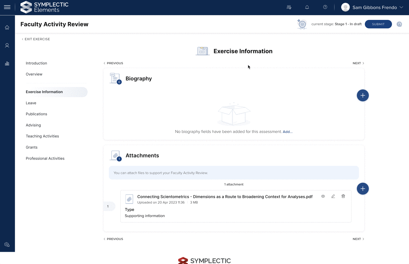Add a new attachment with plus button
Viewport: 409px width, 264px height.
click(362, 189)
